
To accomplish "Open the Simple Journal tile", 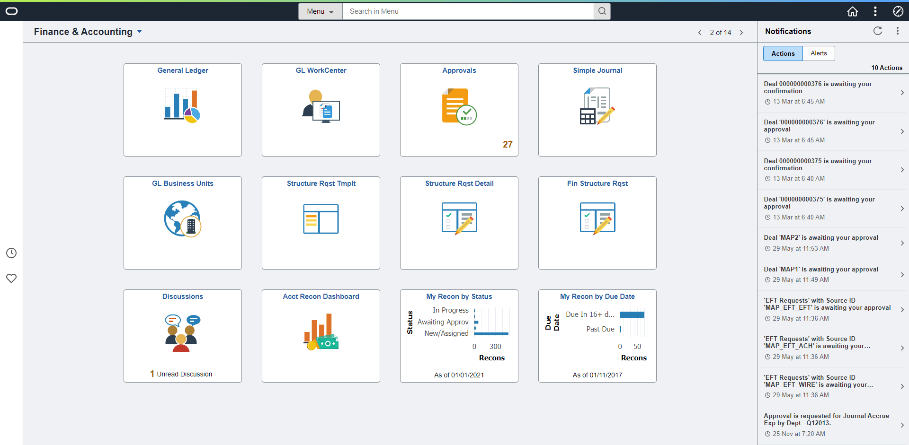I will (x=597, y=110).
